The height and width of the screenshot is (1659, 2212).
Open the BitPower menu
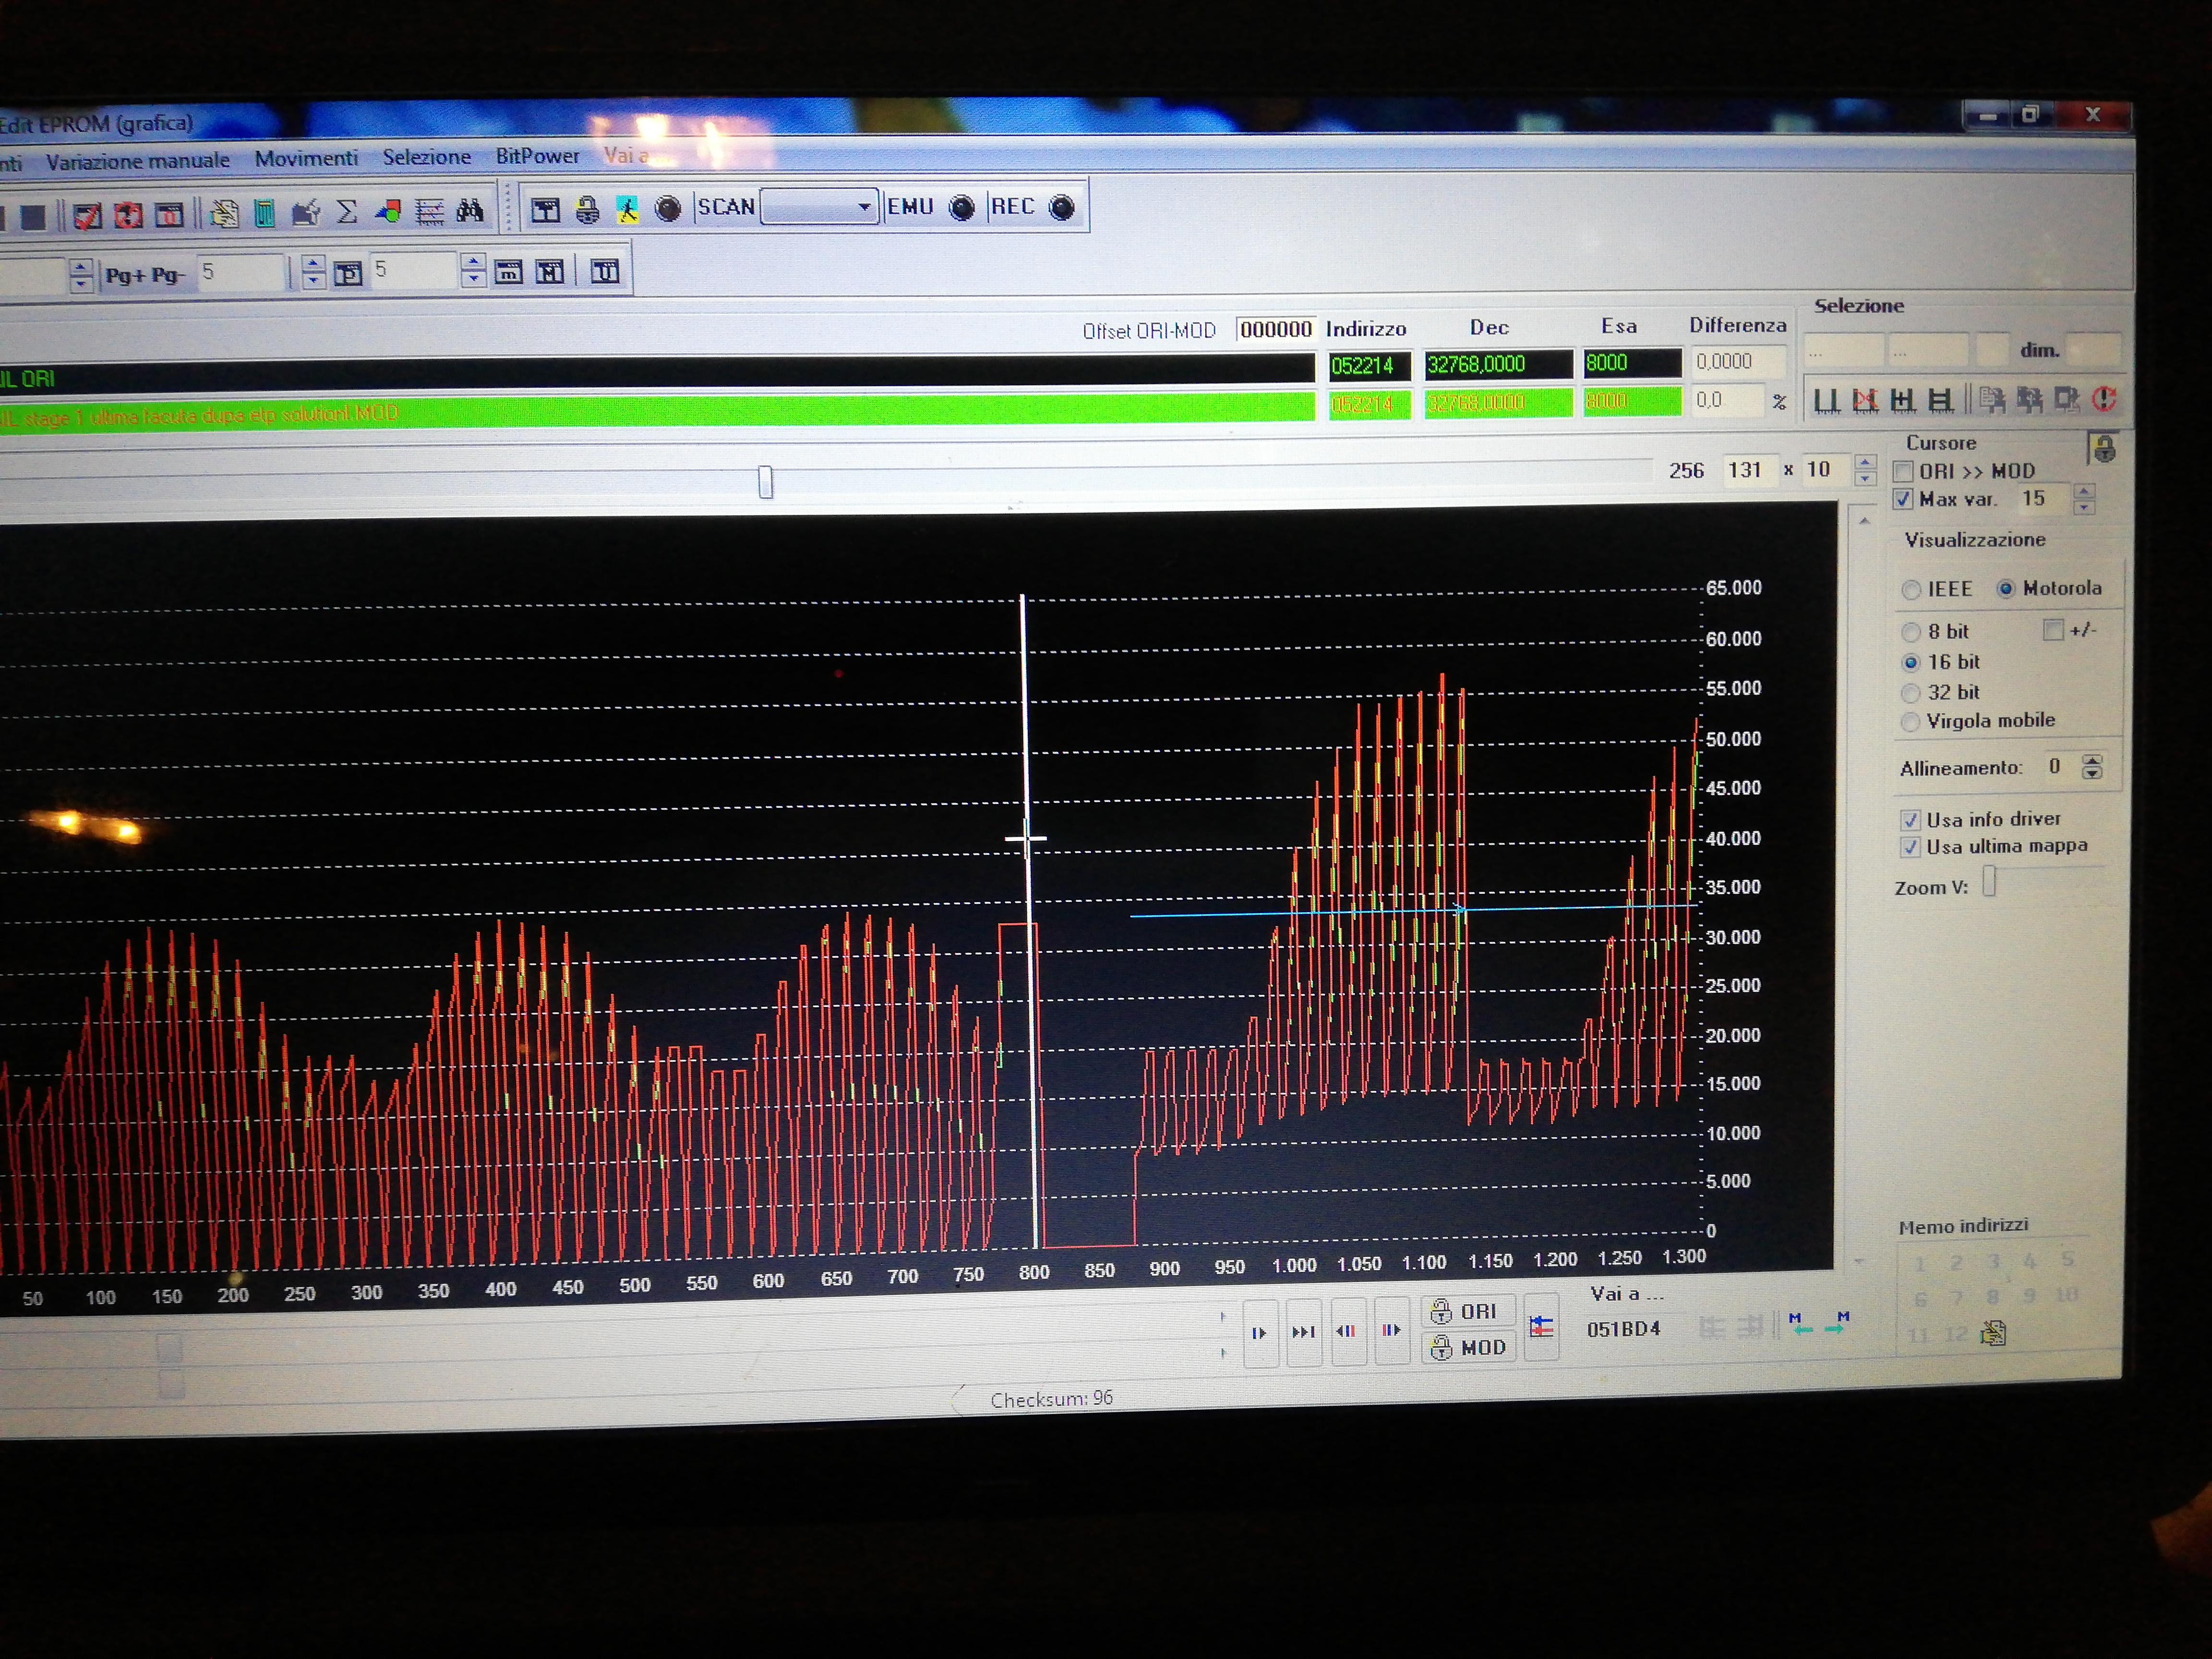point(537,156)
